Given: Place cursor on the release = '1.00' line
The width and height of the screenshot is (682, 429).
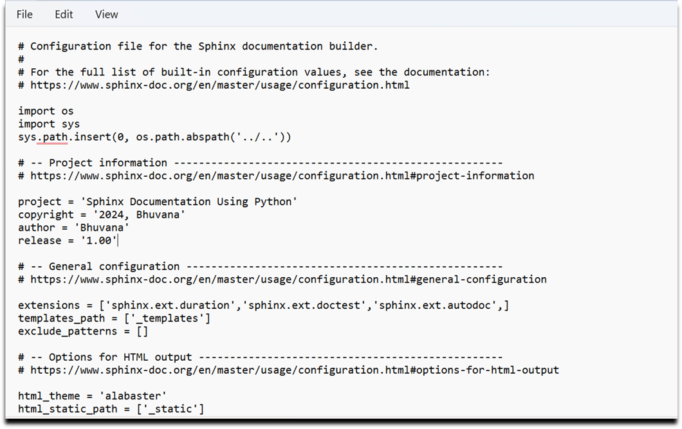Looking at the screenshot, I should (x=68, y=240).
